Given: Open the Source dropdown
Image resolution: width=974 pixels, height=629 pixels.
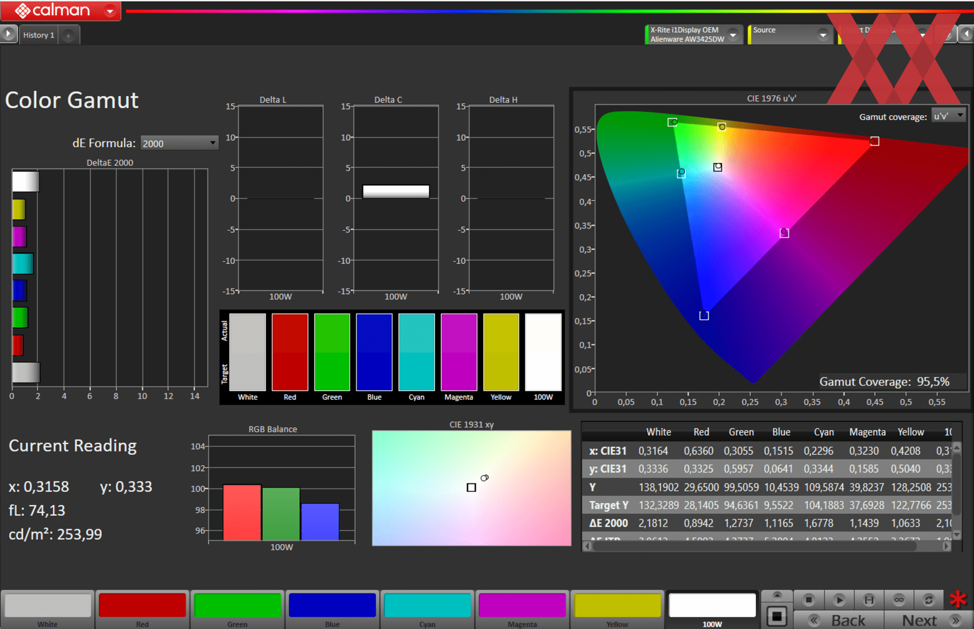Looking at the screenshot, I should pos(823,34).
